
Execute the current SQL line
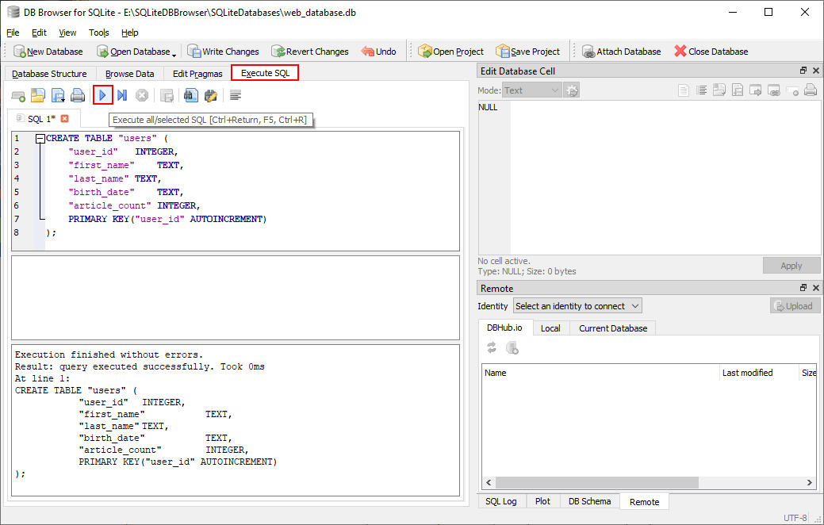(x=123, y=95)
